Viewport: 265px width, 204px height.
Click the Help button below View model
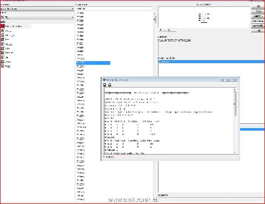tap(258, 30)
